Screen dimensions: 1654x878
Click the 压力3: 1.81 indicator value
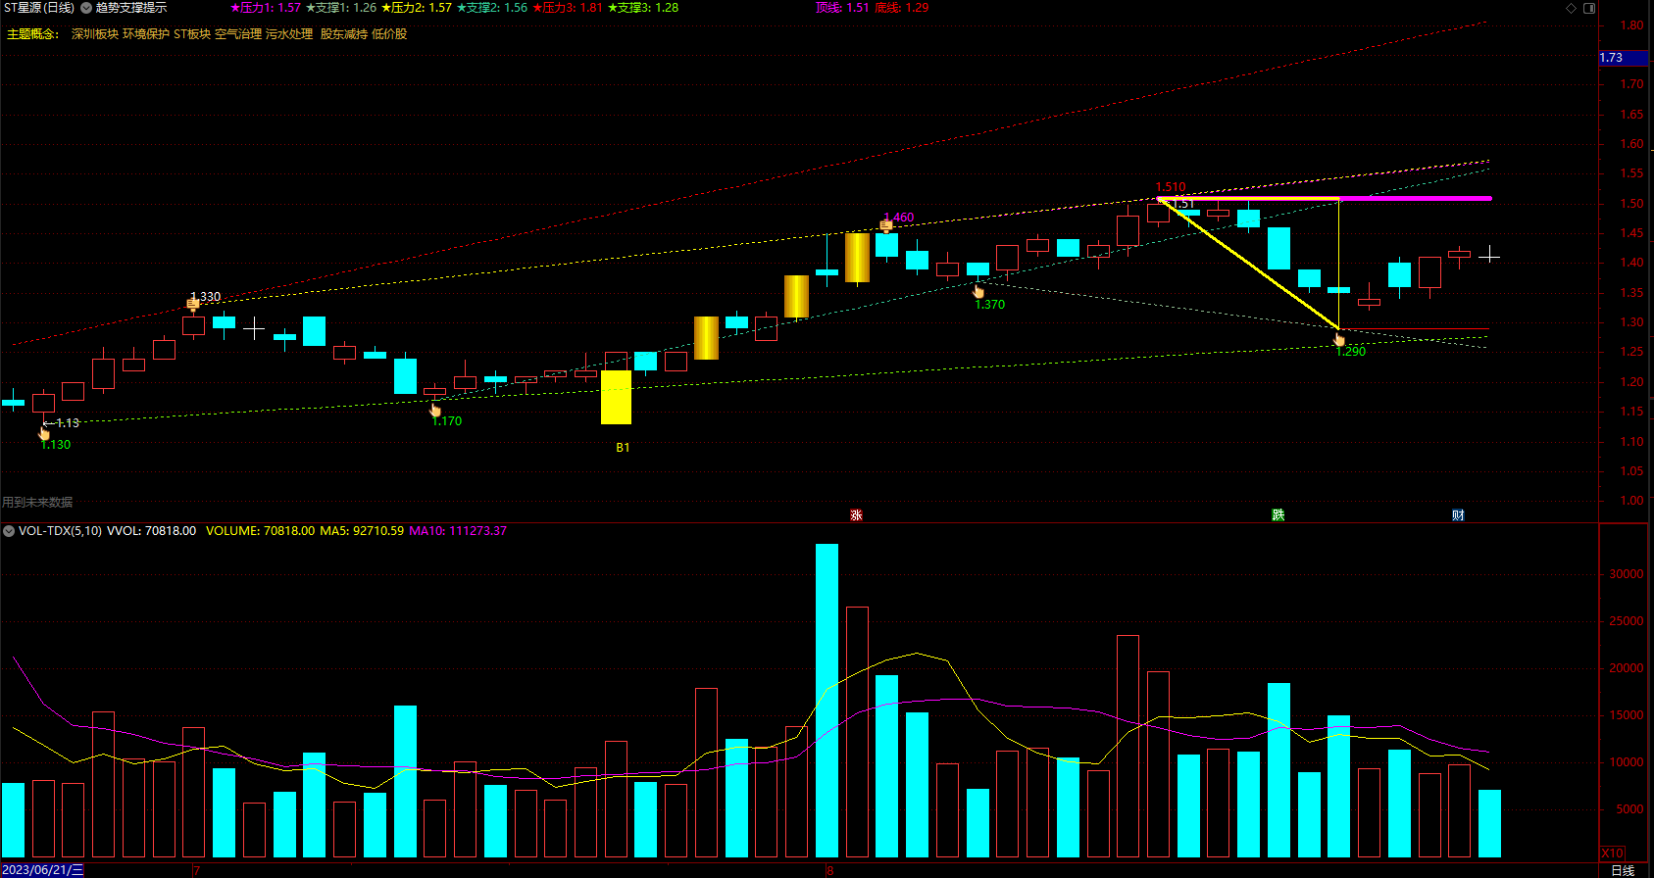[x=568, y=8]
